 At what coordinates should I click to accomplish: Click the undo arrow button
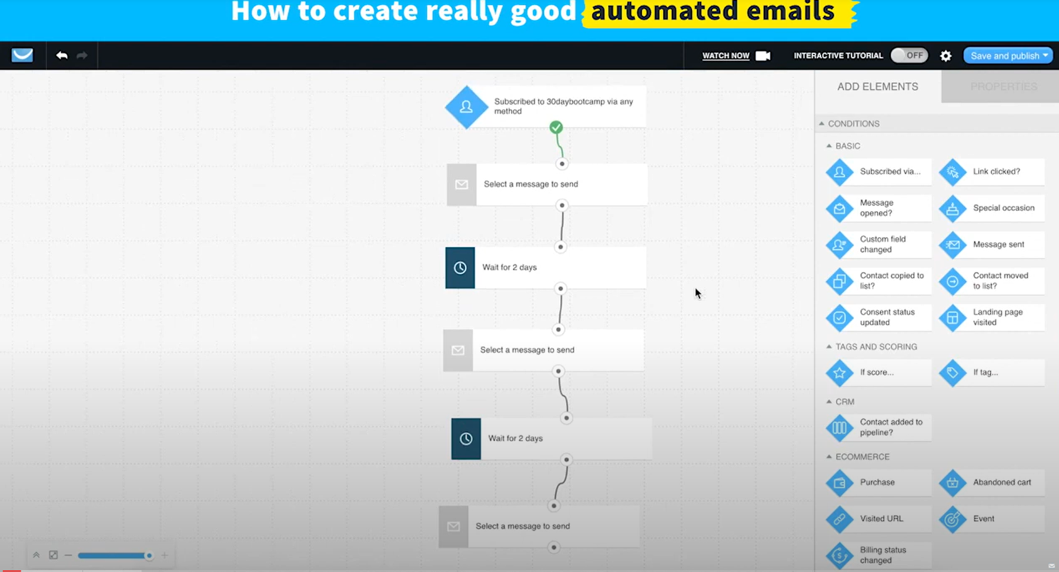coord(62,55)
